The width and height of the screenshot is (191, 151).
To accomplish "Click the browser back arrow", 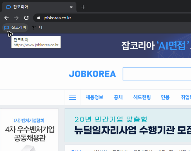I will tap(6, 18).
